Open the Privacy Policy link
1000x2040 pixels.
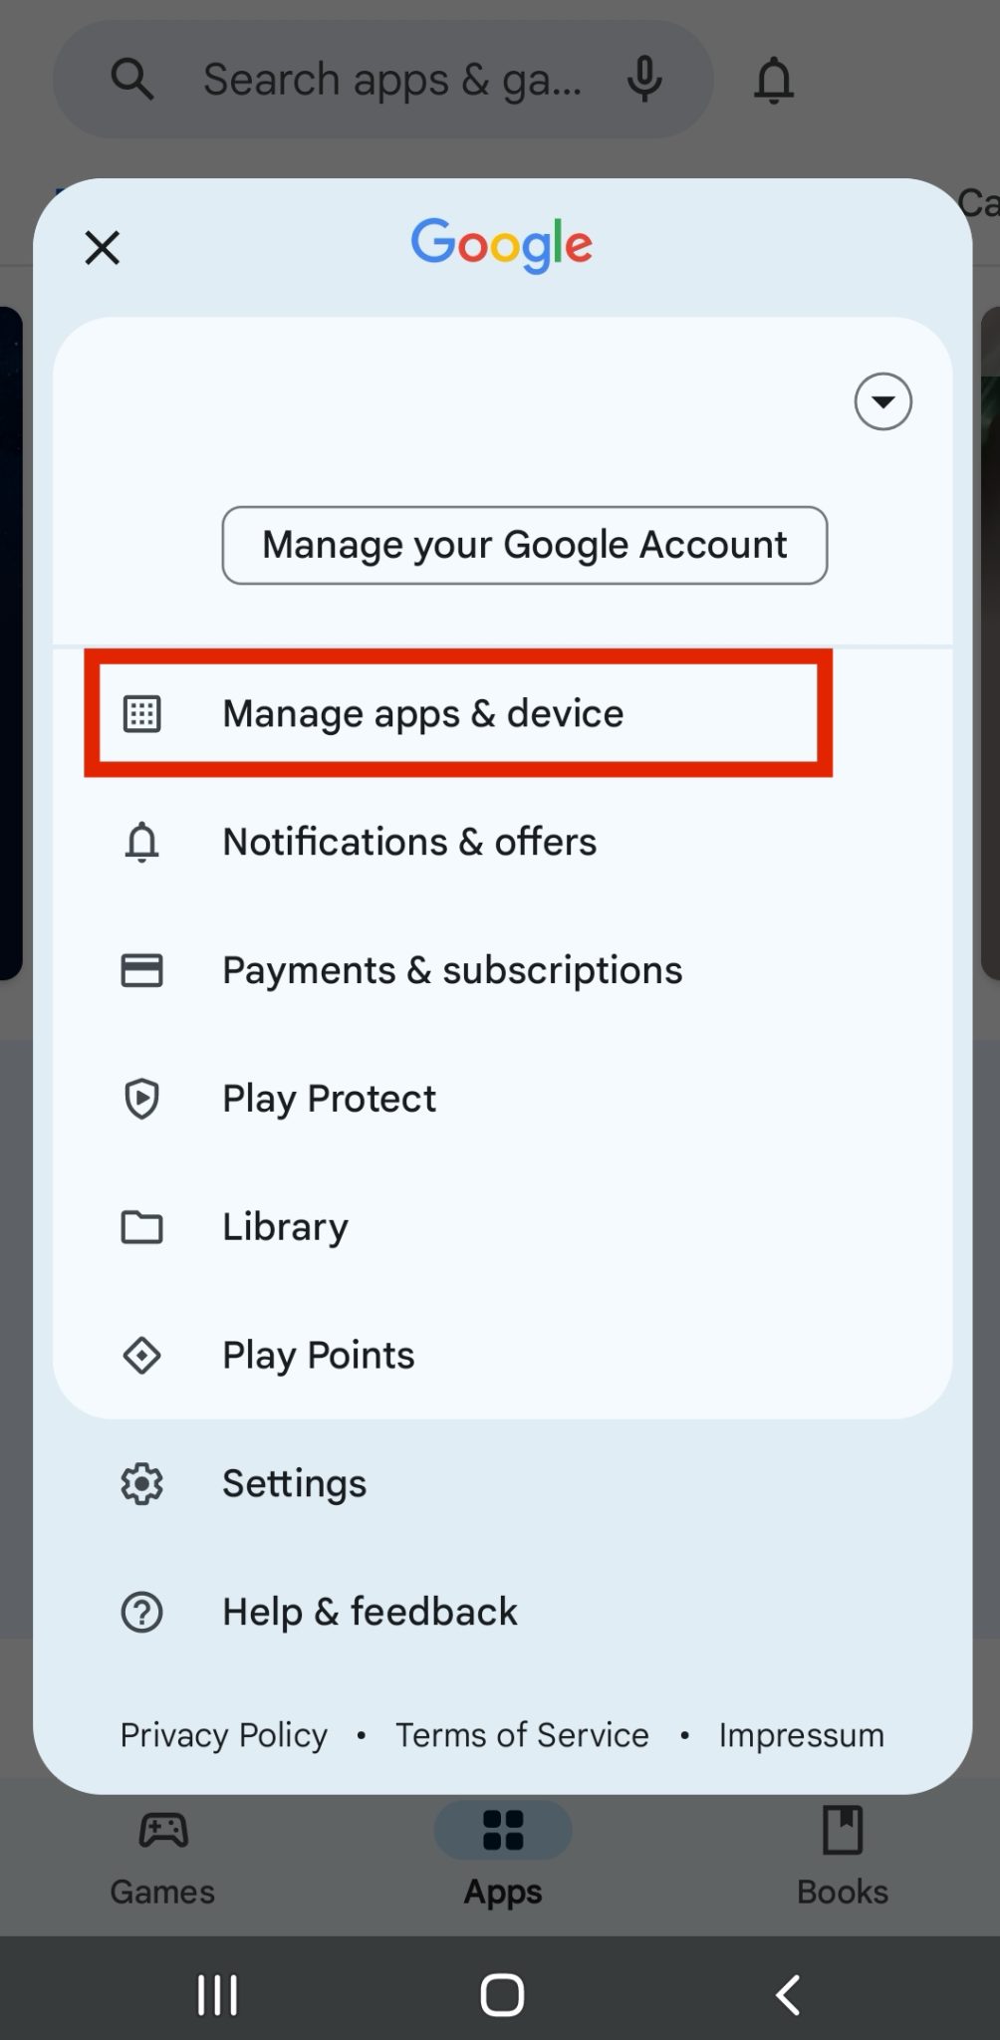[x=224, y=1735]
